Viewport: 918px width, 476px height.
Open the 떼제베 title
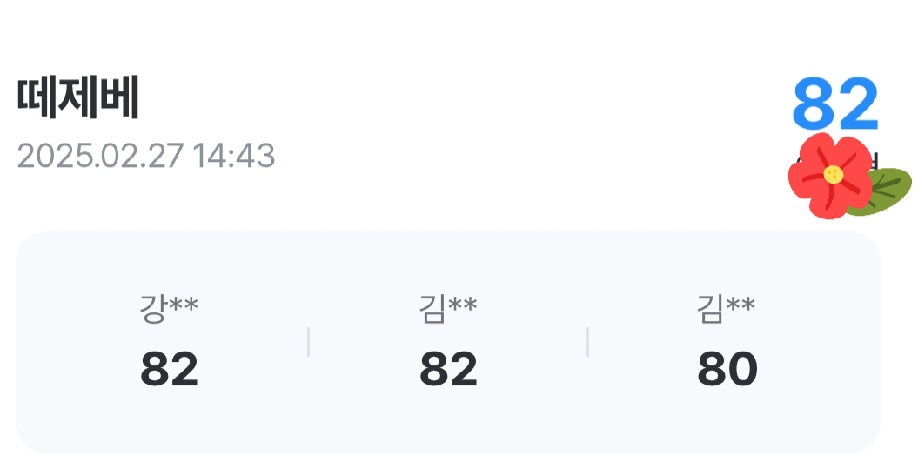pyautogui.click(x=78, y=100)
